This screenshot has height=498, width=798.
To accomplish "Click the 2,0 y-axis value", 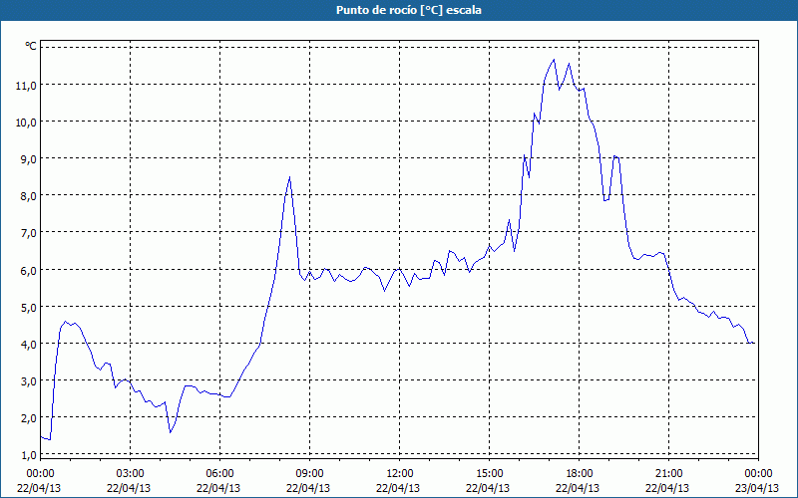I will (28, 418).
